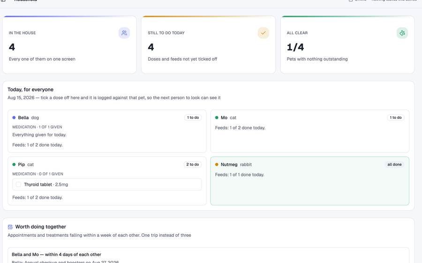Image resolution: width=422 pixels, height=263 pixels.
Task: Click 'Every one of them on one screen'
Action: (x=42, y=59)
